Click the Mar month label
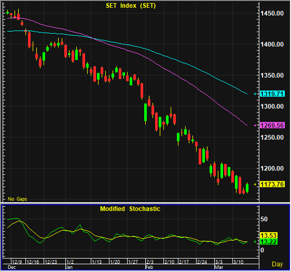This screenshot has height=272, width=291. [x=219, y=267]
